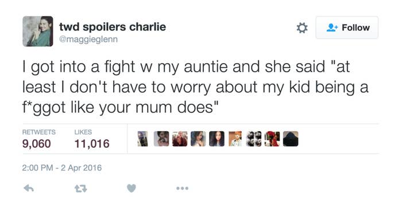This screenshot has width=402, height=212.
Task: Open the first liker avatar in the row
Action: [143, 139]
